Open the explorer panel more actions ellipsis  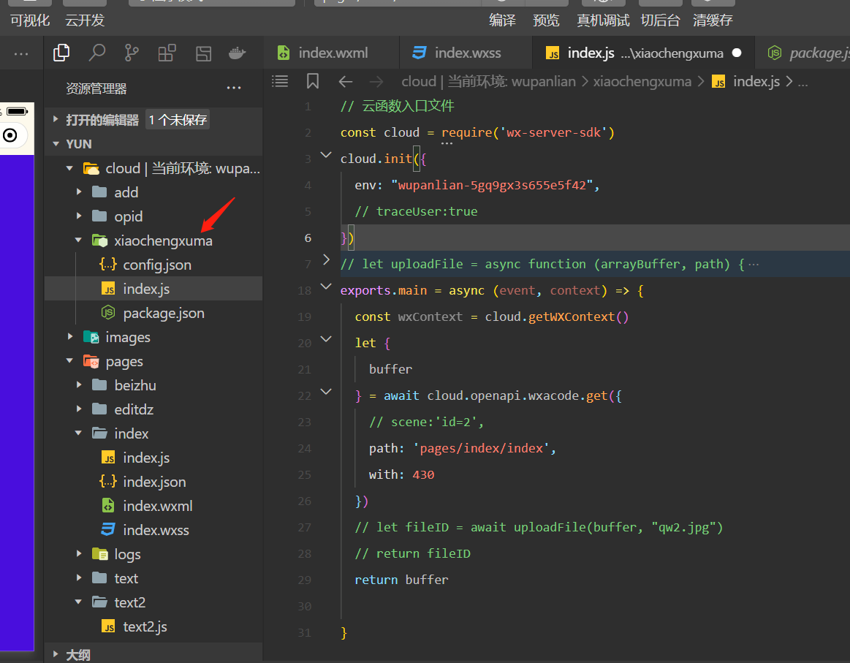click(x=234, y=88)
